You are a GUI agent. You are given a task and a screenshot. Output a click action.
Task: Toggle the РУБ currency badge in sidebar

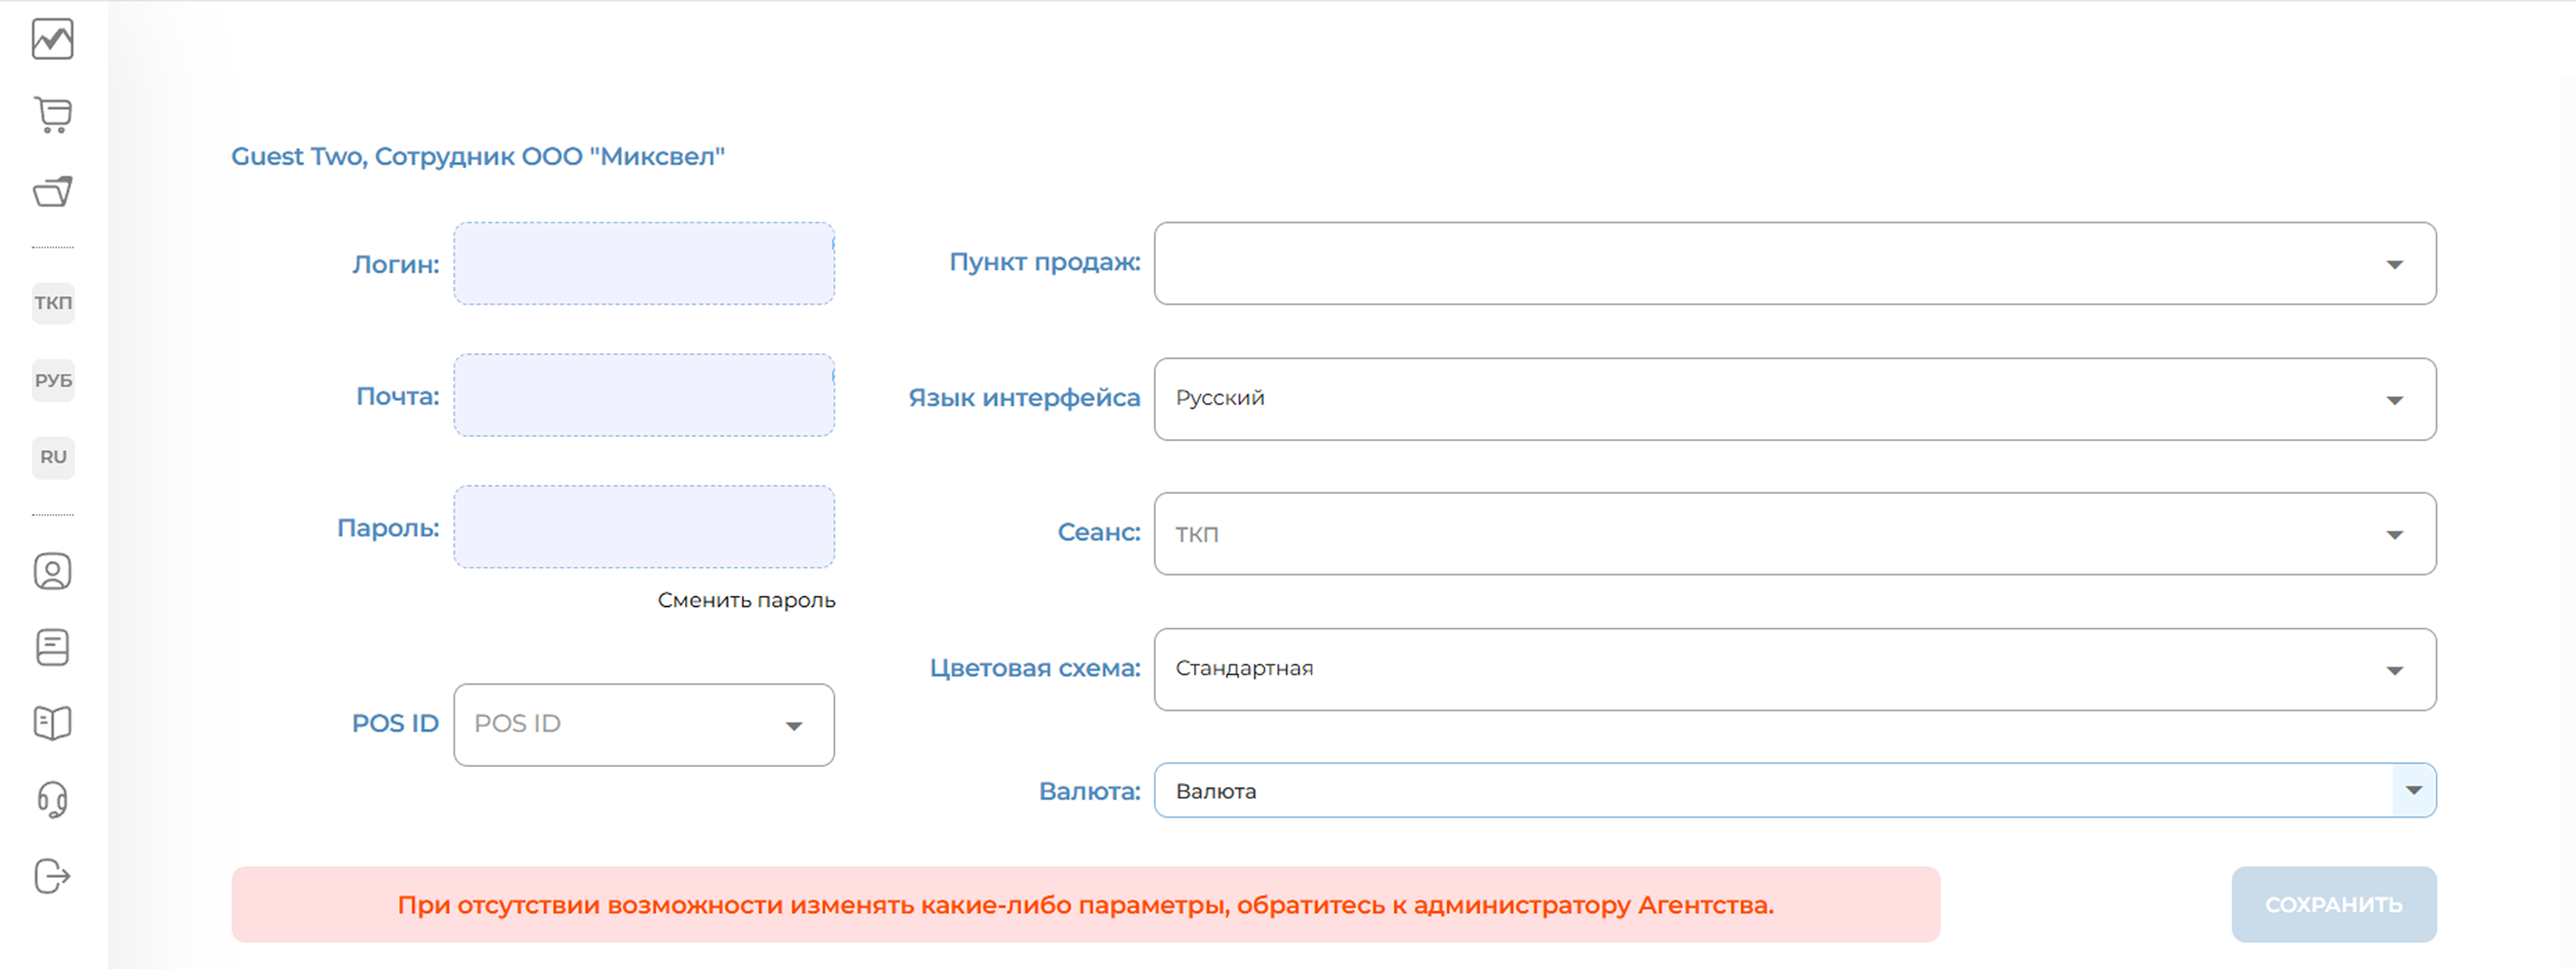pos(53,381)
